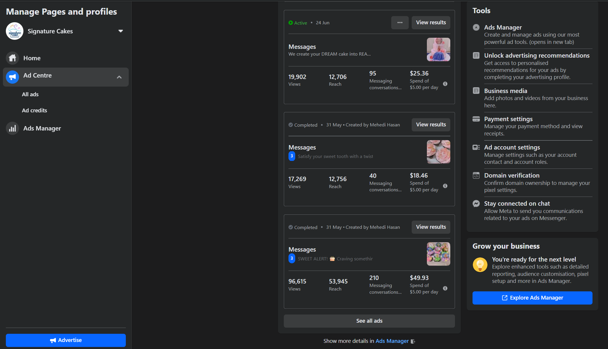Click the Home house icon
This screenshot has height=349, width=608.
(x=12, y=58)
